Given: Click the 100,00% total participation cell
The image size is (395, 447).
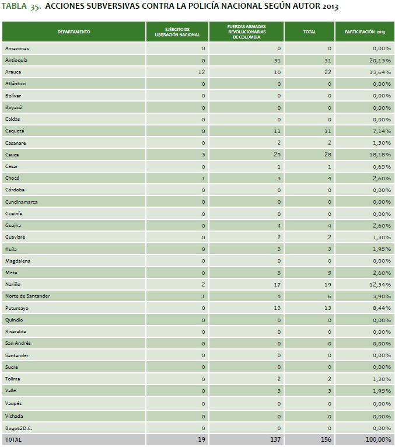Looking at the screenshot, I should pyautogui.click(x=378, y=439).
